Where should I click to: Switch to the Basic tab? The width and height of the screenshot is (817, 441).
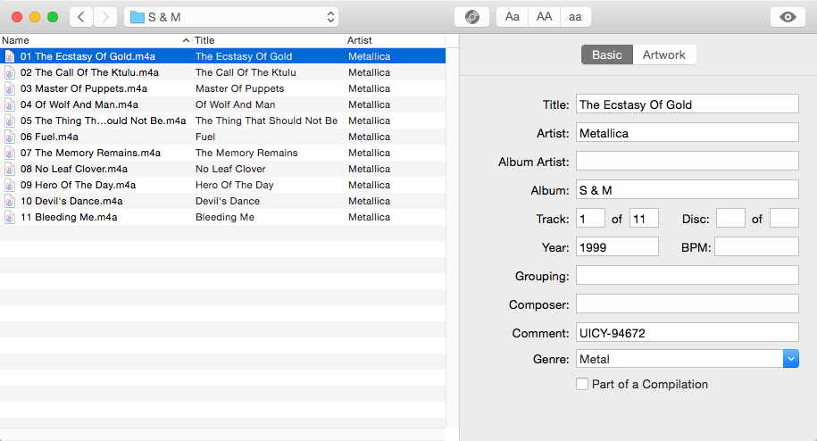pos(607,54)
